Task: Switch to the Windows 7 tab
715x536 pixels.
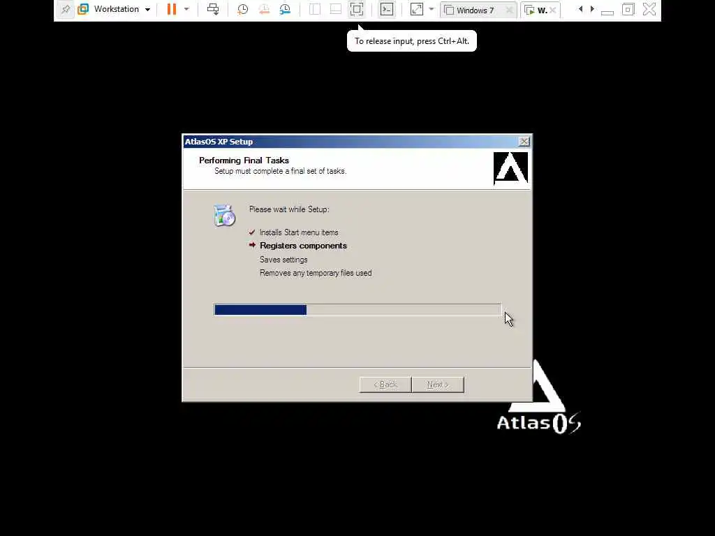Action: [x=474, y=10]
